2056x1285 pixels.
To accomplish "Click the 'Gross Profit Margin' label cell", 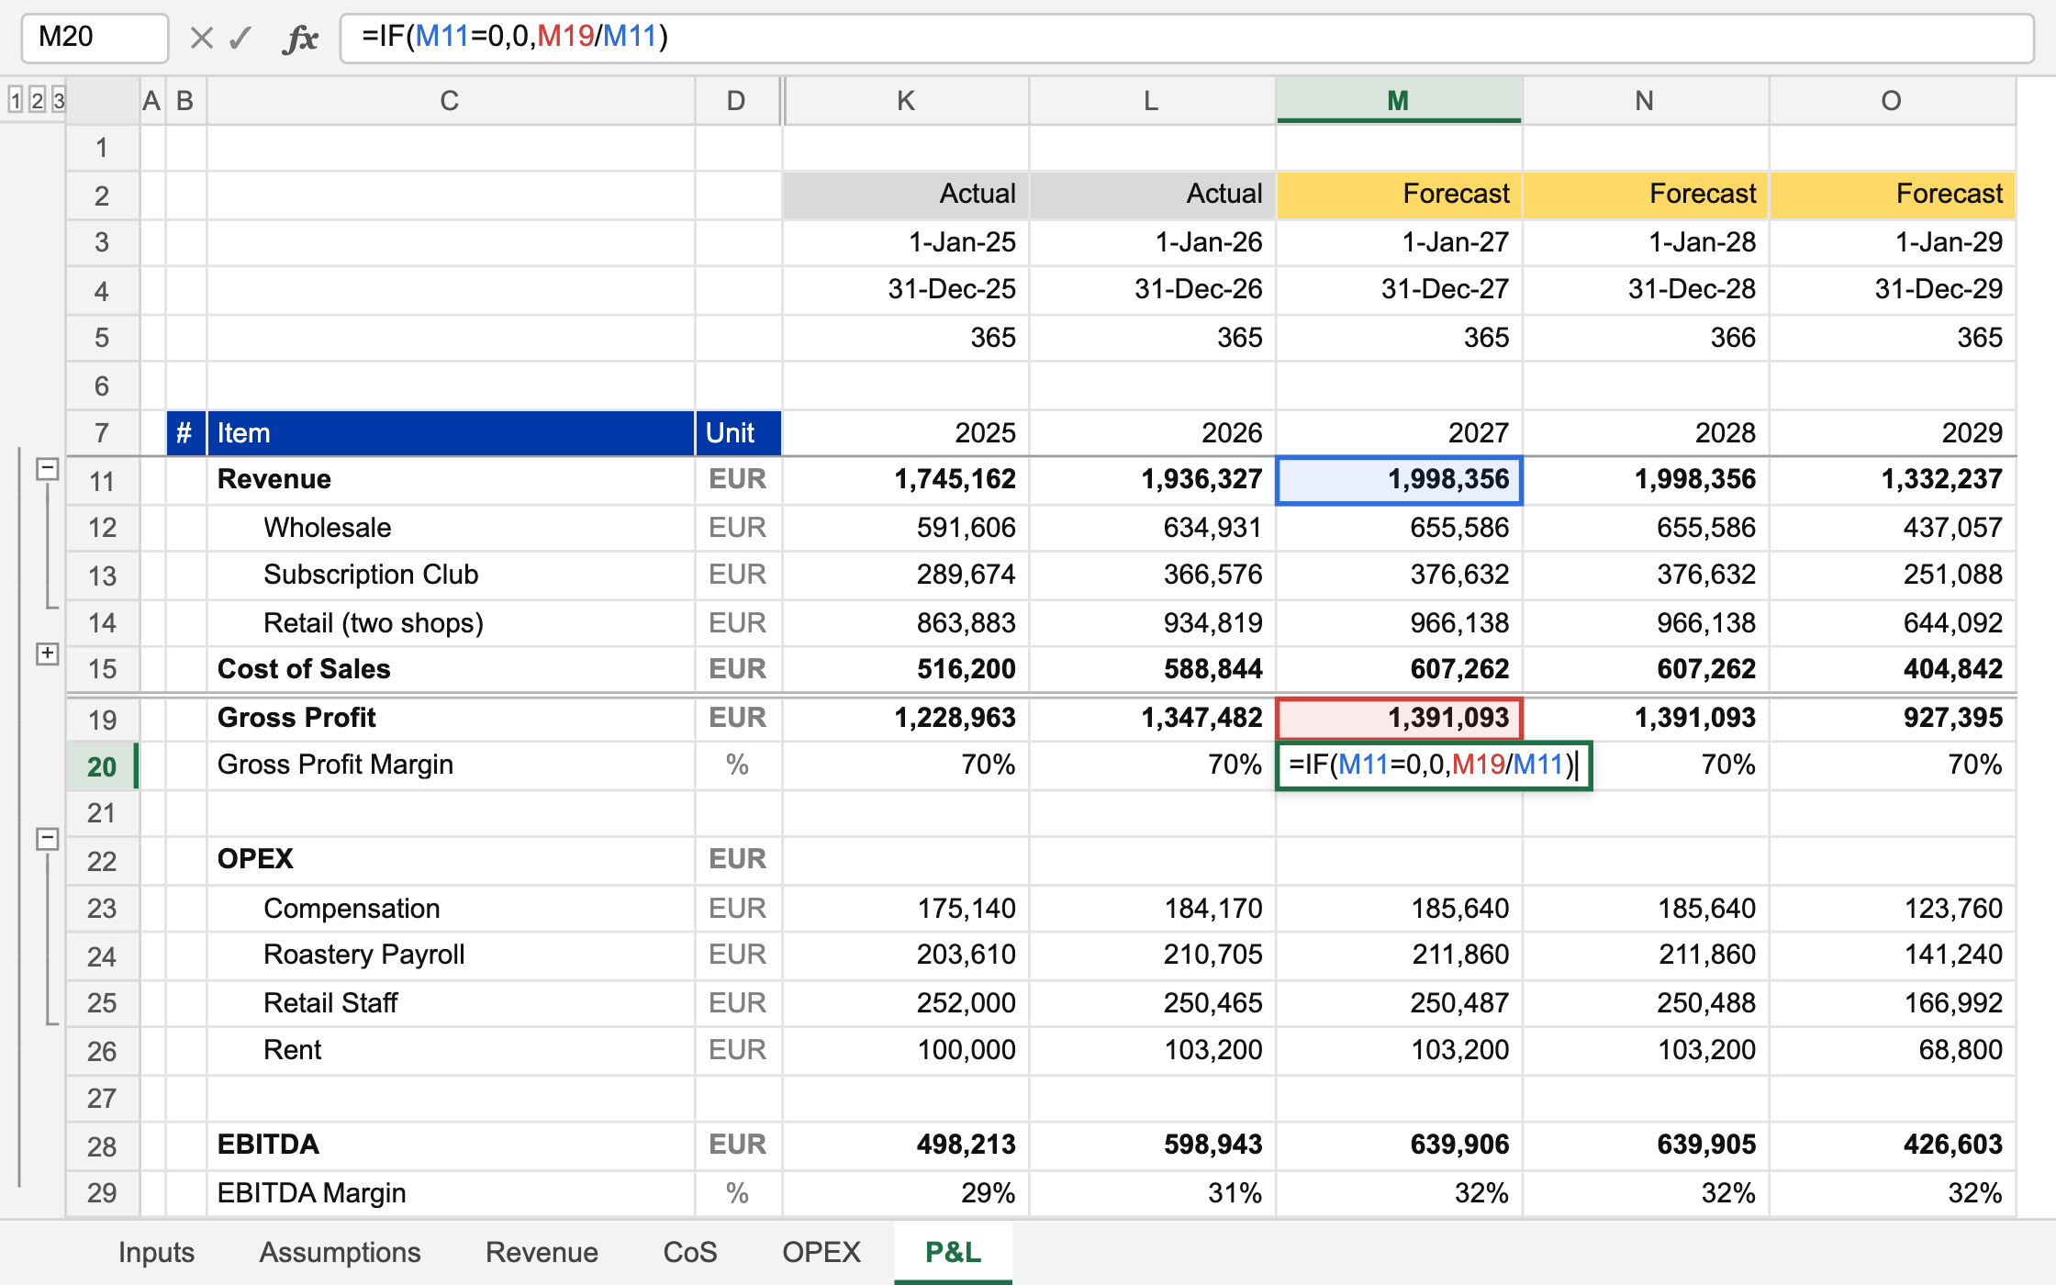I will (x=451, y=765).
